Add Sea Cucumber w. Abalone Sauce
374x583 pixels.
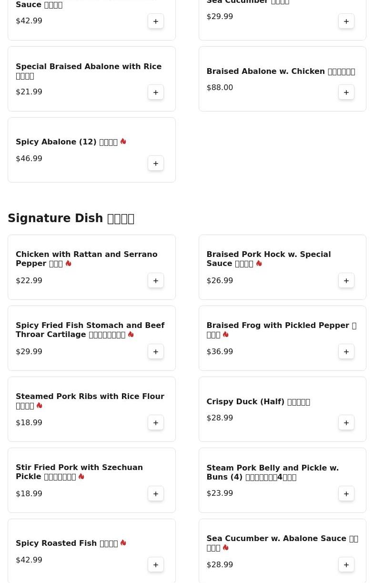coord(346,565)
